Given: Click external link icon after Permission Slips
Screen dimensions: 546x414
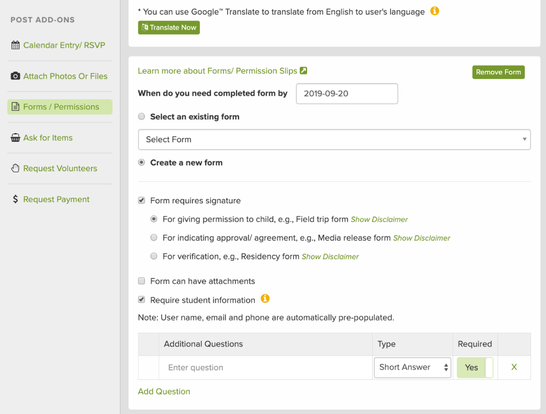Looking at the screenshot, I should 303,71.
